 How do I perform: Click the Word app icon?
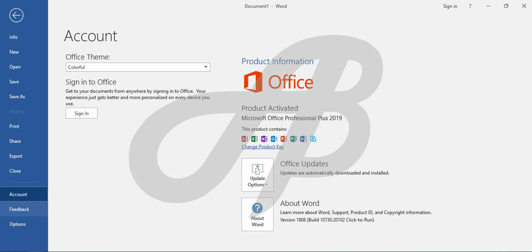pos(303,139)
